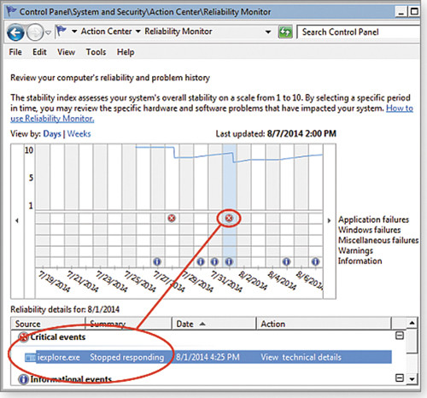Click the rightmost blue information icon near 8/6

tap(315, 261)
